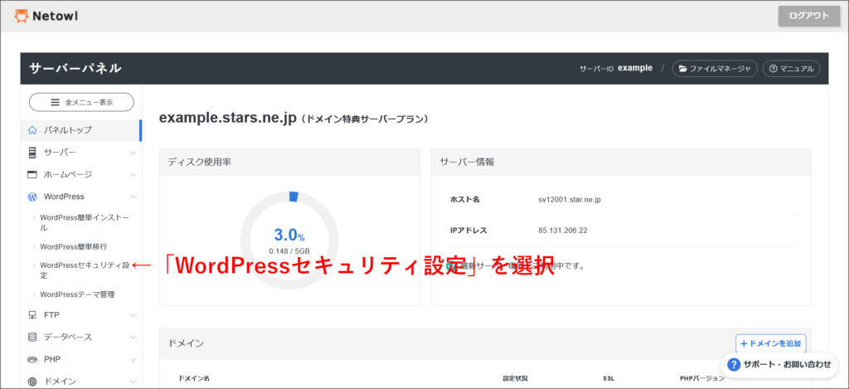Image resolution: width=849 pixels, height=389 pixels.
Task: Click the IP address 85.131.206.22
Action: point(563,231)
